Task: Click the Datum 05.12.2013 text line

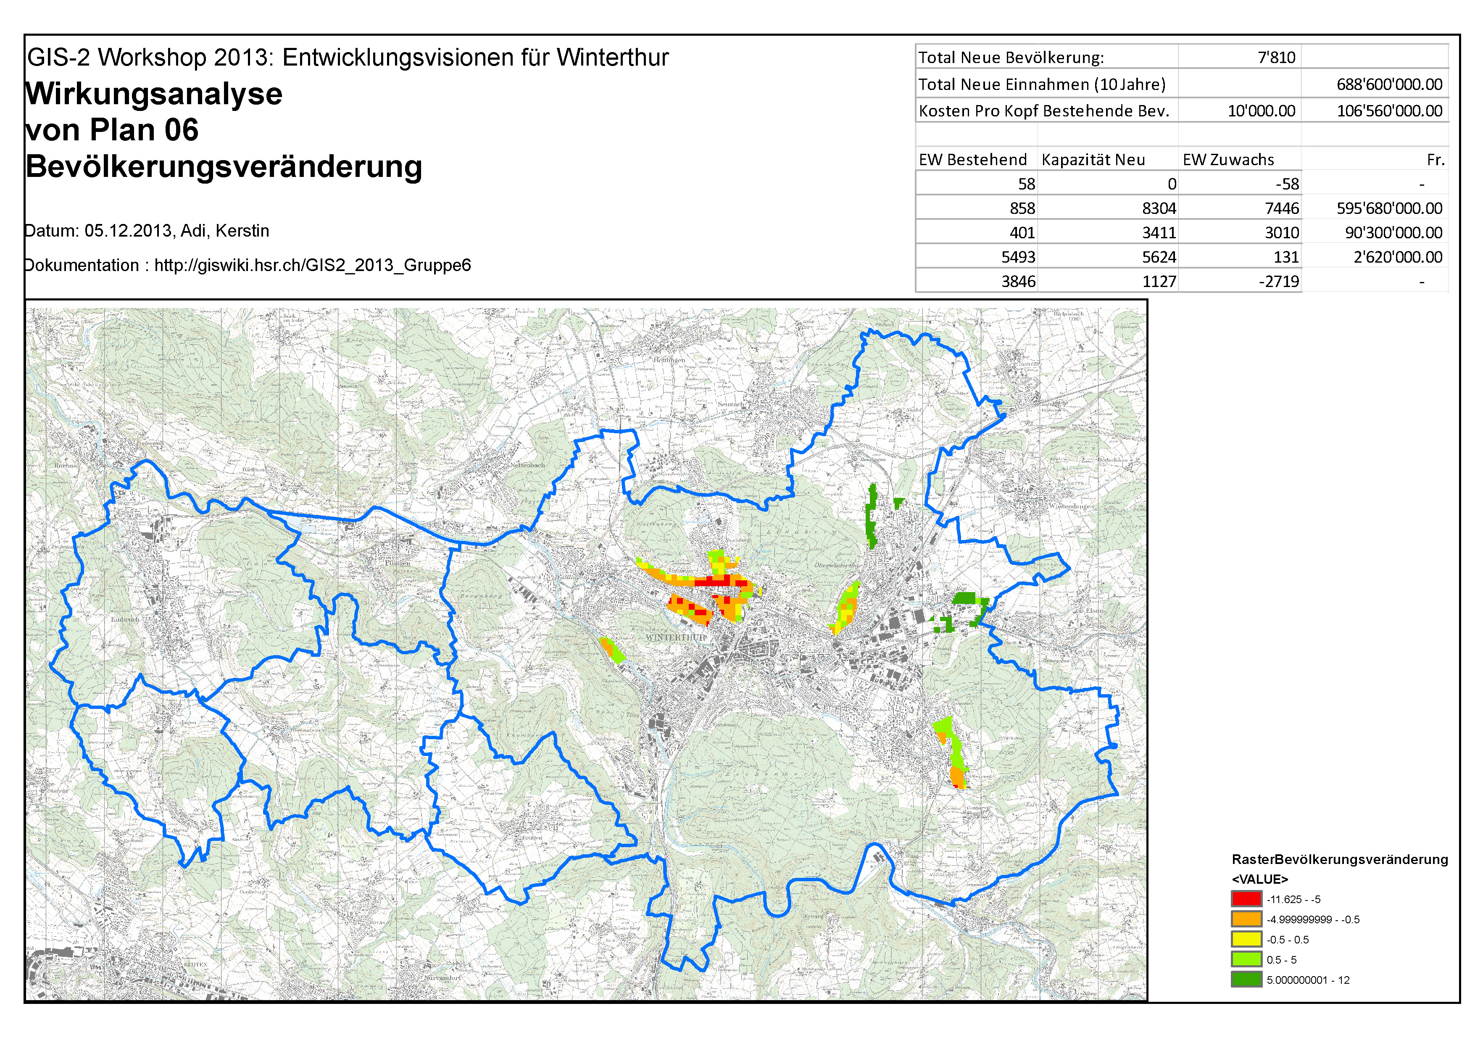Action: click(x=147, y=231)
